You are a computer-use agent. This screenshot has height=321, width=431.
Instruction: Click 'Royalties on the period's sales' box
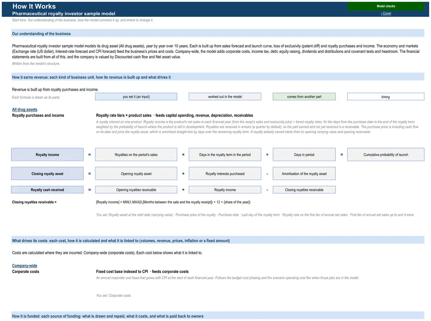pyautogui.click(x=136, y=155)
